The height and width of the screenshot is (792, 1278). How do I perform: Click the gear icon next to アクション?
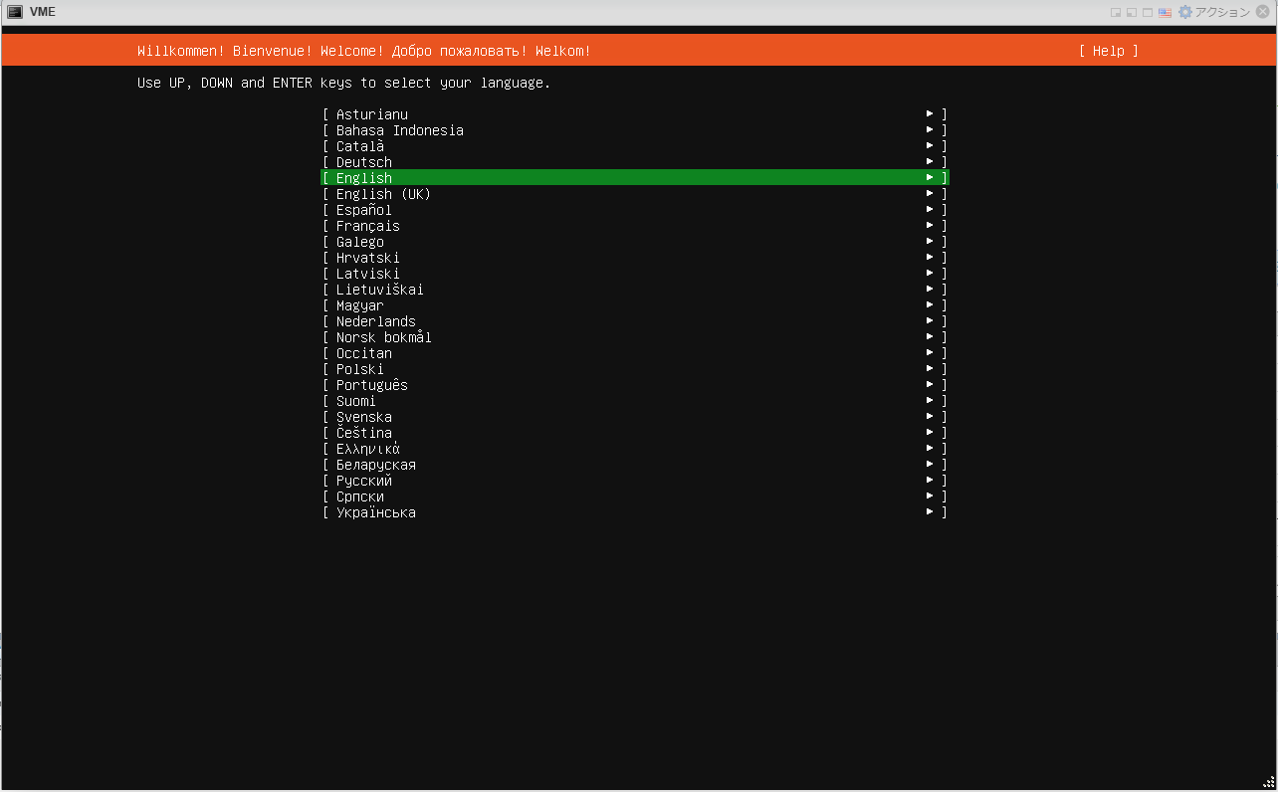coord(1183,11)
